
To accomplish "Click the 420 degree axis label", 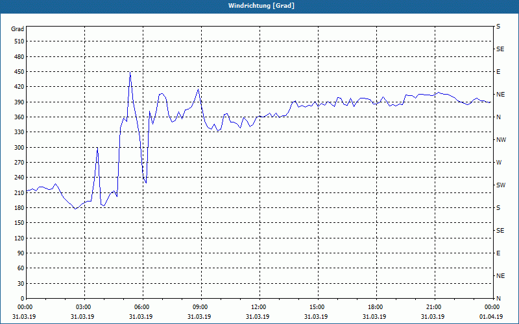I will (19, 87).
